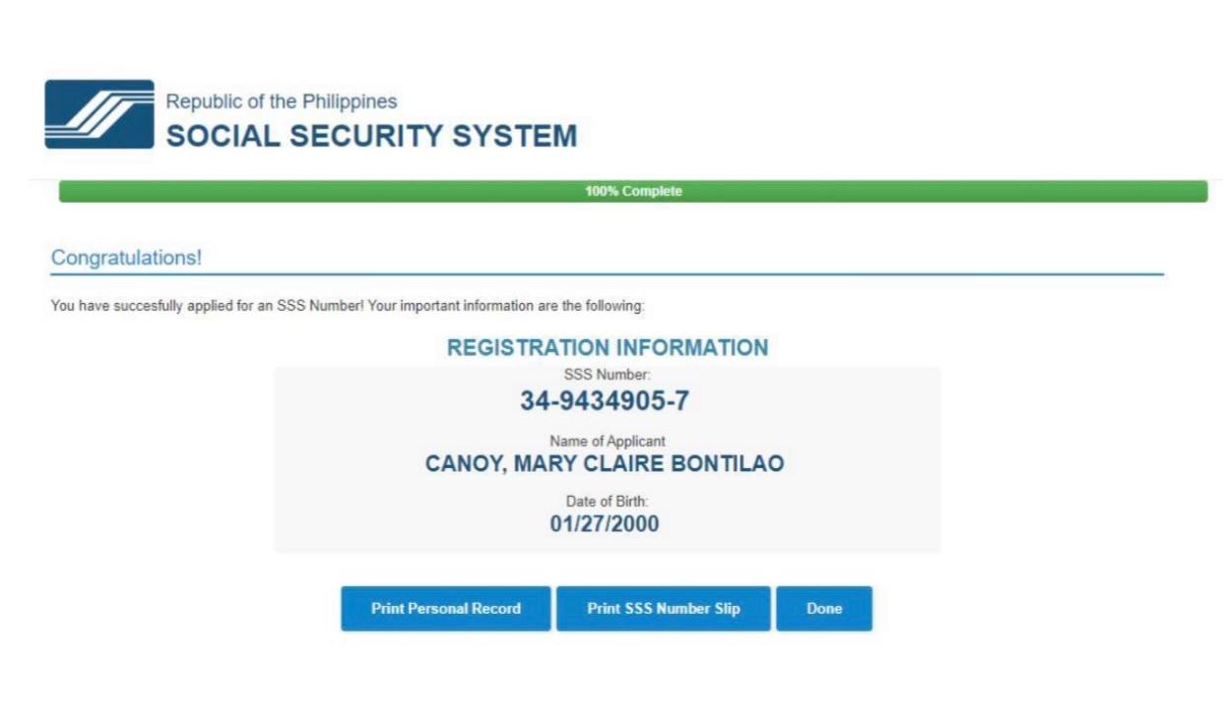Click the "Republic of the Philippines" text
1223x721 pixels.
pyautogui.click(x=282, y=101)
